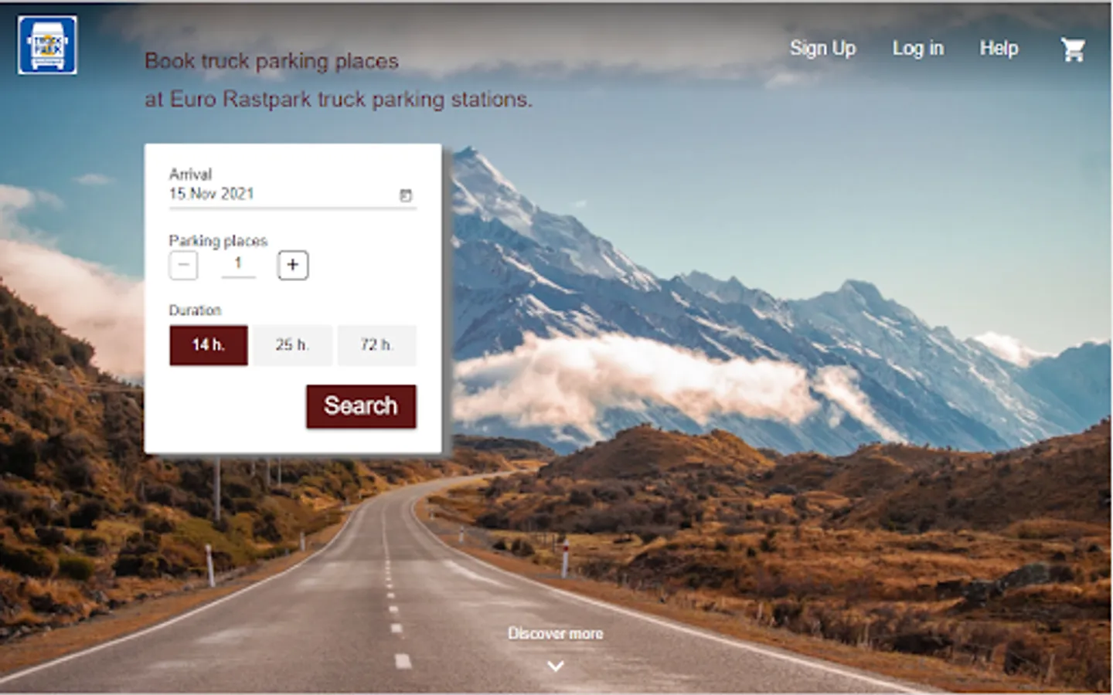Increase parking places with plus button
Viewport: 1113px width, 695px height.
coord(293,265)
